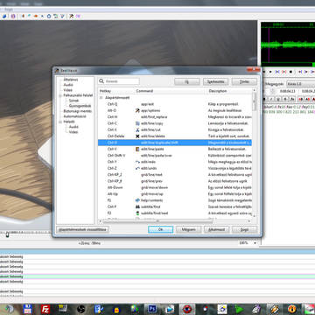Open Audió under the Haladó node
Image resolution: width=315 pixels, height=315 pixels.
click(73, 127)
